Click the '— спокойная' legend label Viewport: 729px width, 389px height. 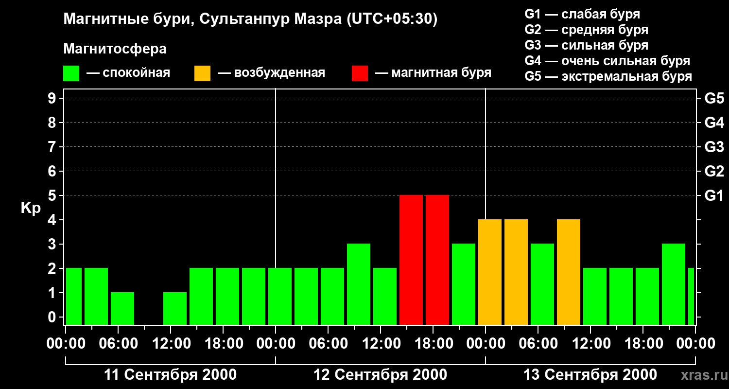128,73
